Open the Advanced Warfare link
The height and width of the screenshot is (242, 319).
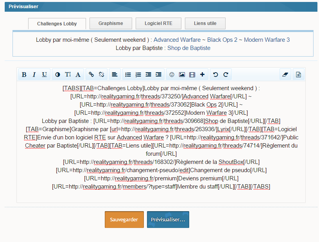tap(177, 40)
